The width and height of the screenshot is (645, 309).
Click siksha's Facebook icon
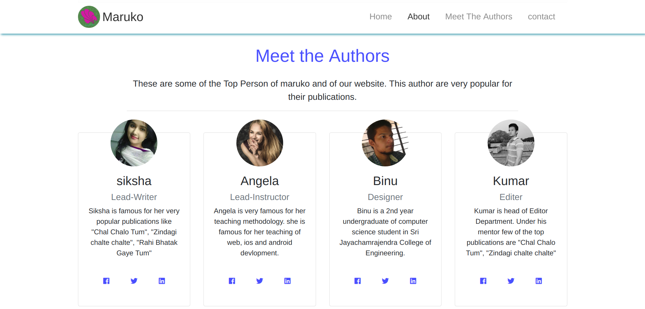click(x=106, y=281)
